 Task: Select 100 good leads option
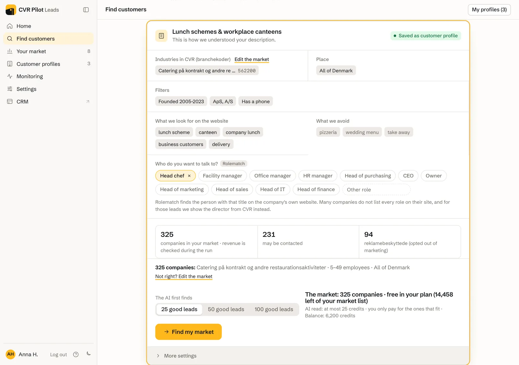[x=274, y=309]
